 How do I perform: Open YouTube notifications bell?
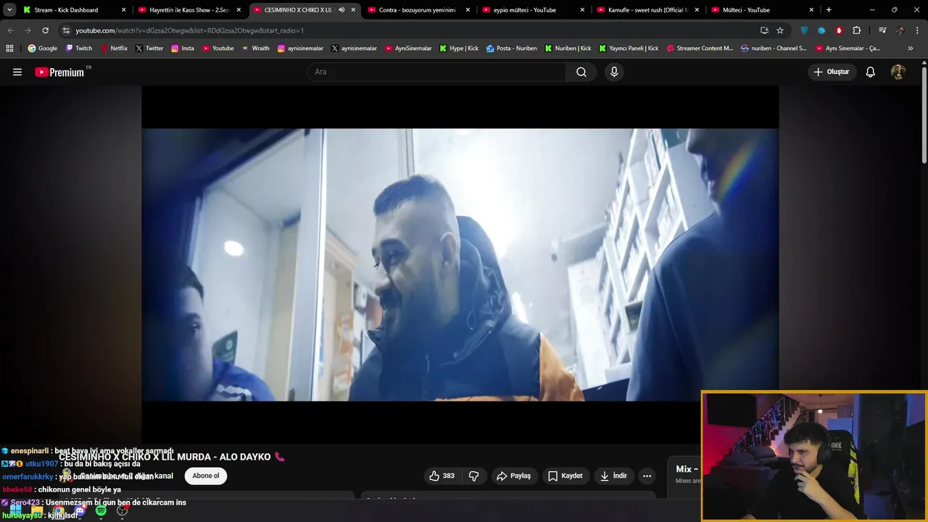pos(871,72)
